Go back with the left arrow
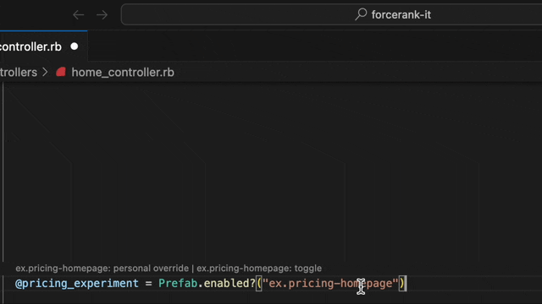Screen dimensions: 542x304 79,15
